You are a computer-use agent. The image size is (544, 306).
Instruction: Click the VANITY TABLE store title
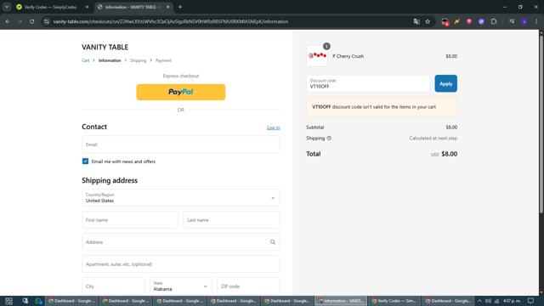(x=105, y=48)
